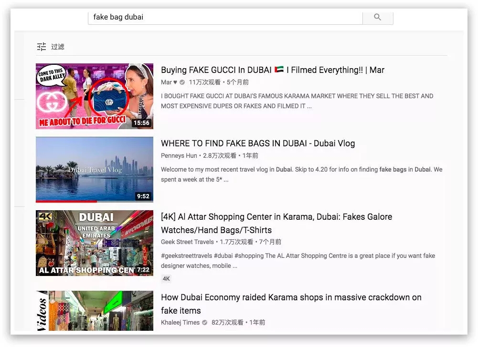This screenshot has width=478, height=347.
Task: Visit the Penneys Hun channel
Action: tap(179, 156)
